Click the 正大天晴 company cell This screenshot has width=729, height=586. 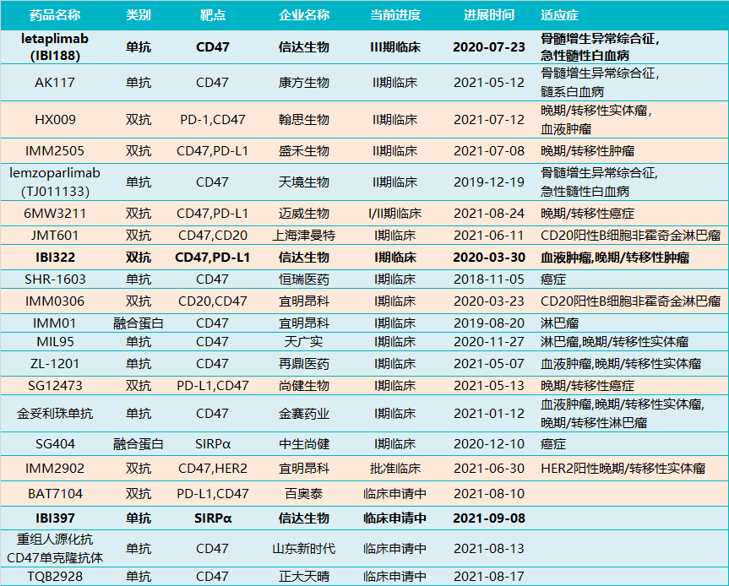point(303,576)
